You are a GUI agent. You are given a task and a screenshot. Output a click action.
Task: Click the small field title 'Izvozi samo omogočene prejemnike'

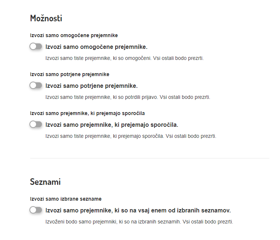coord(74,36)
